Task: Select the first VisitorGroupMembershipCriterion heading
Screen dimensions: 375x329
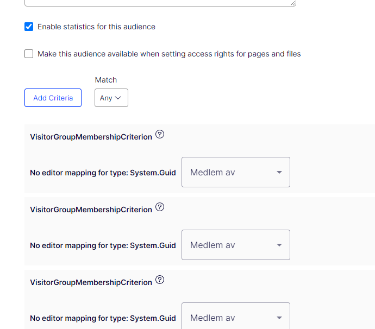Action: tap(91, 137)
